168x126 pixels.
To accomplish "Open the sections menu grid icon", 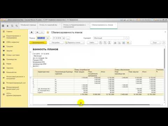I will (x=3, y=26).
